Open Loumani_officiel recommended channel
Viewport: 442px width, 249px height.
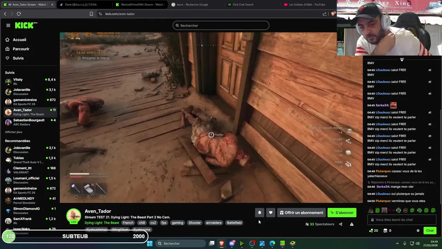(x=30, y=180)
